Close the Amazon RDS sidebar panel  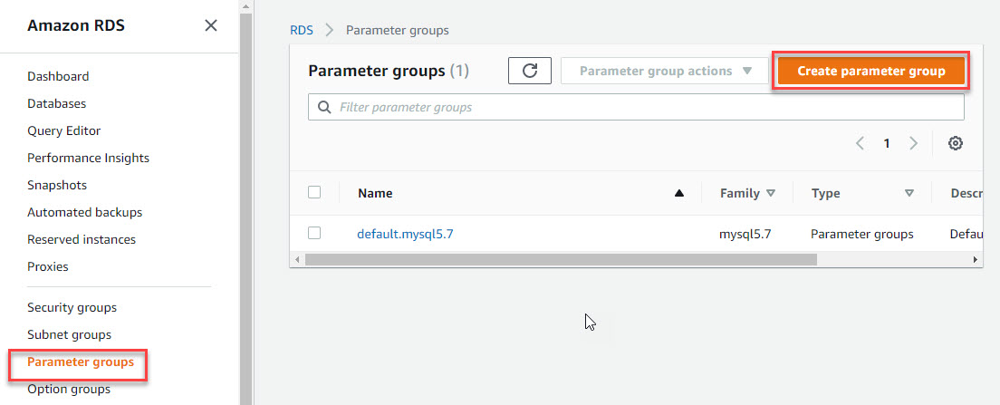point(210,26)
